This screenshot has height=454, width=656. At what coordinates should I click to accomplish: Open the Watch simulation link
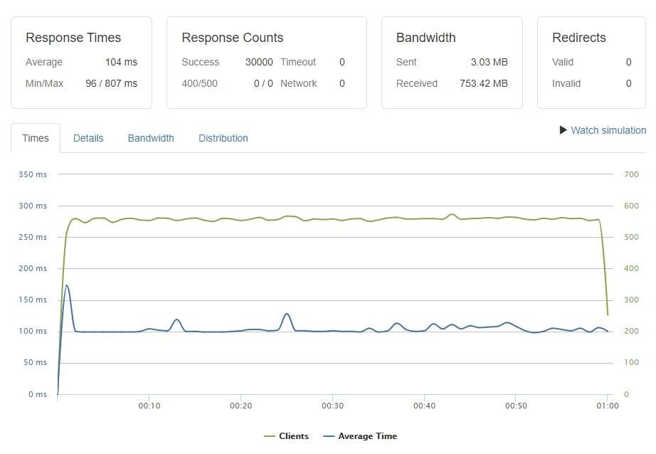click(x=608, y=130)
